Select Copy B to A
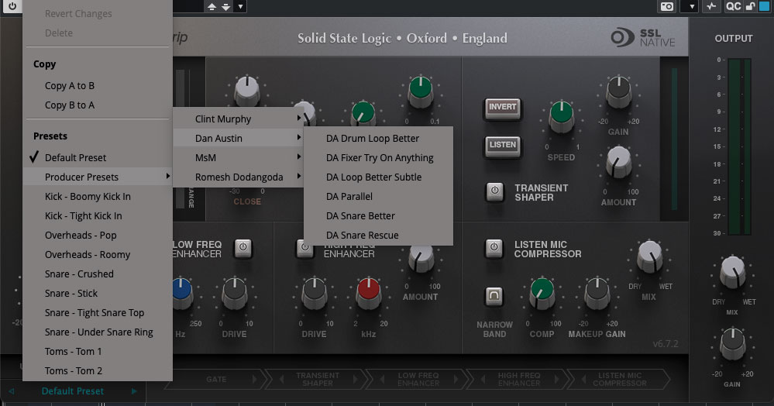Image resolution: width=774 pixels, height=406 pixels. click(x=98, y=105)
